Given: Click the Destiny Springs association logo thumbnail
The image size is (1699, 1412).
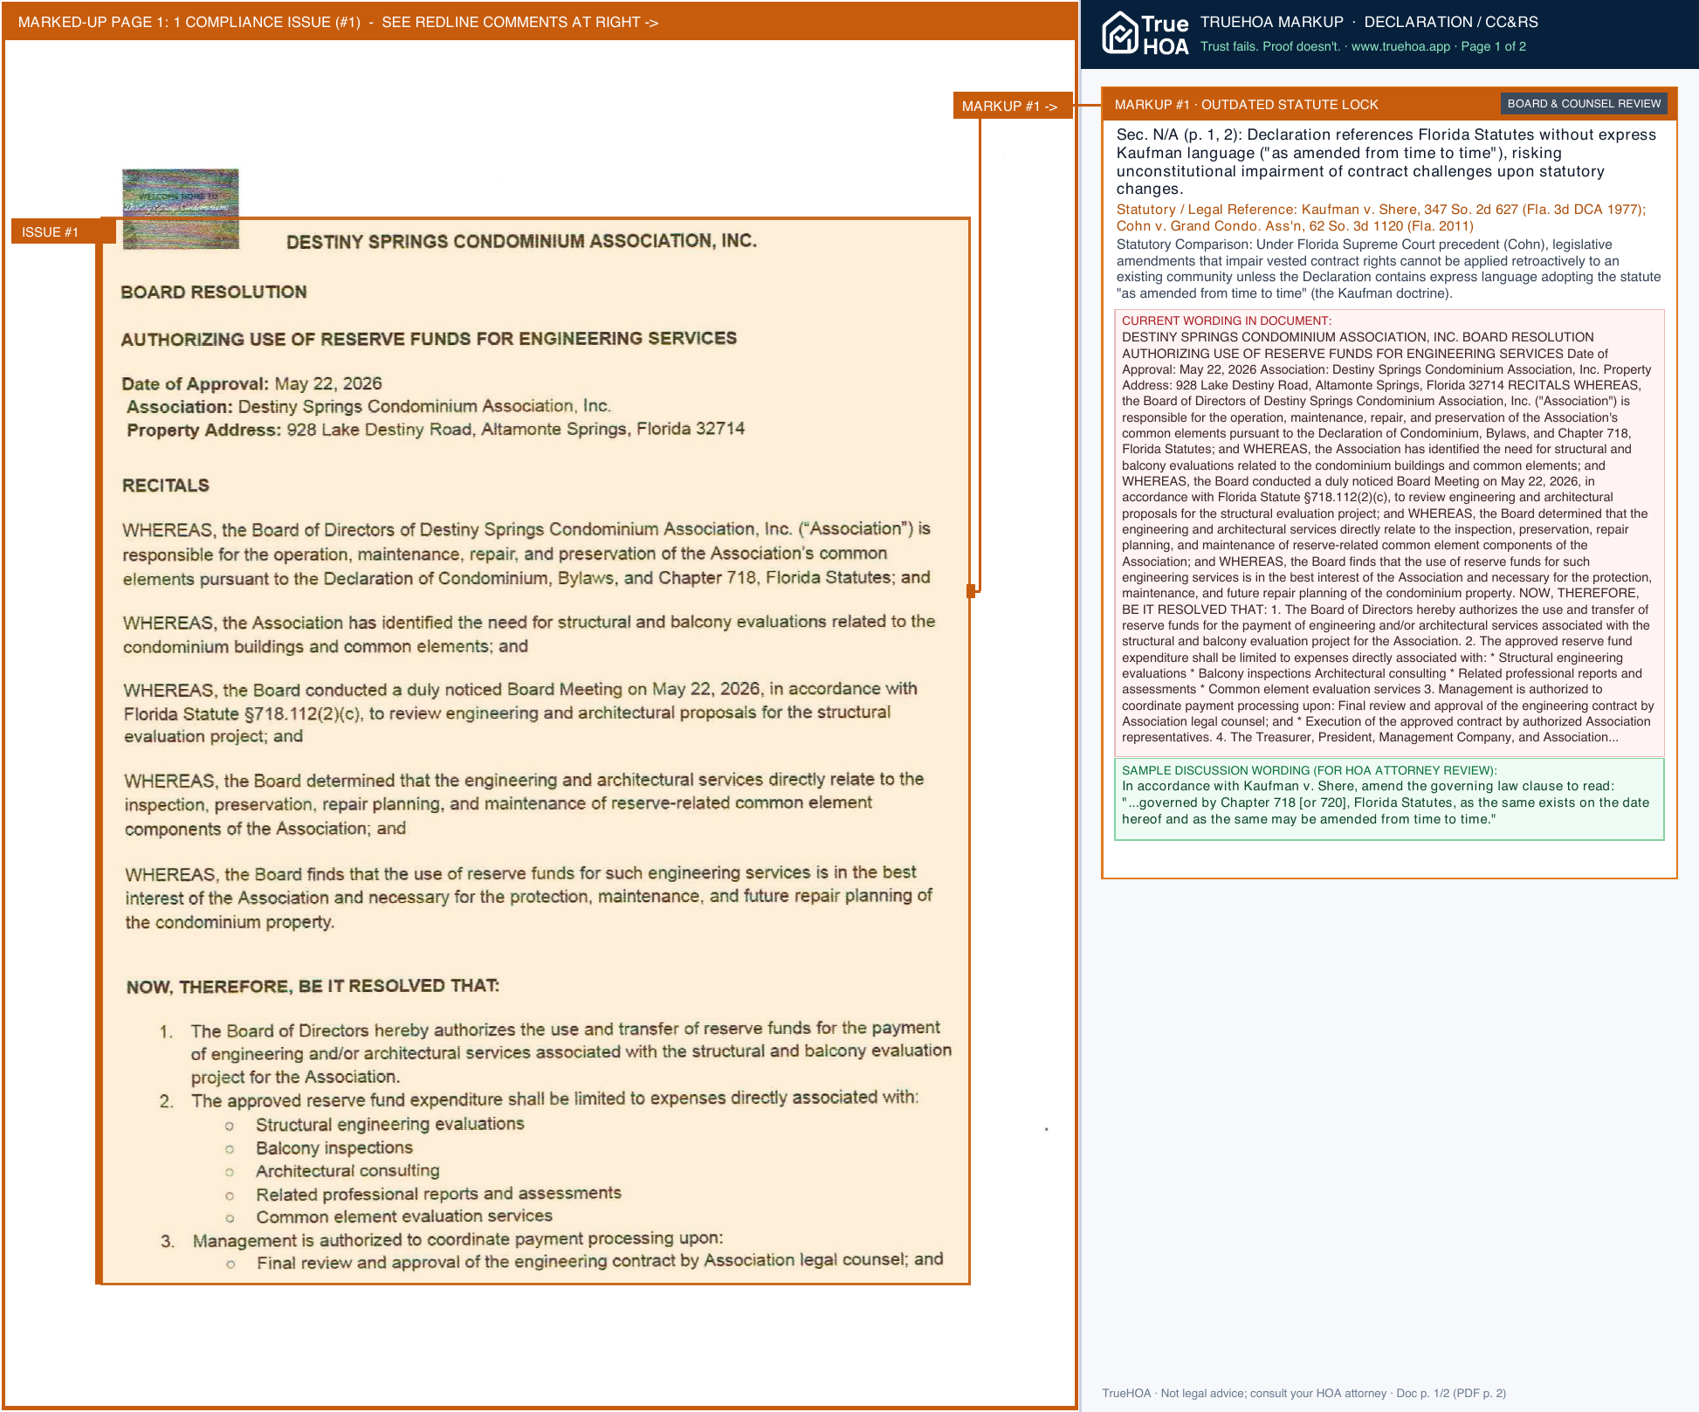Looking at the screenshot, I should (x=181, y=209).
